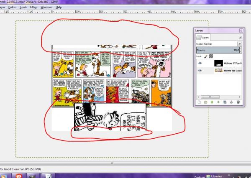The image size is (251, 178).
Task: Open the Layer menu
Action: (3, 7)
